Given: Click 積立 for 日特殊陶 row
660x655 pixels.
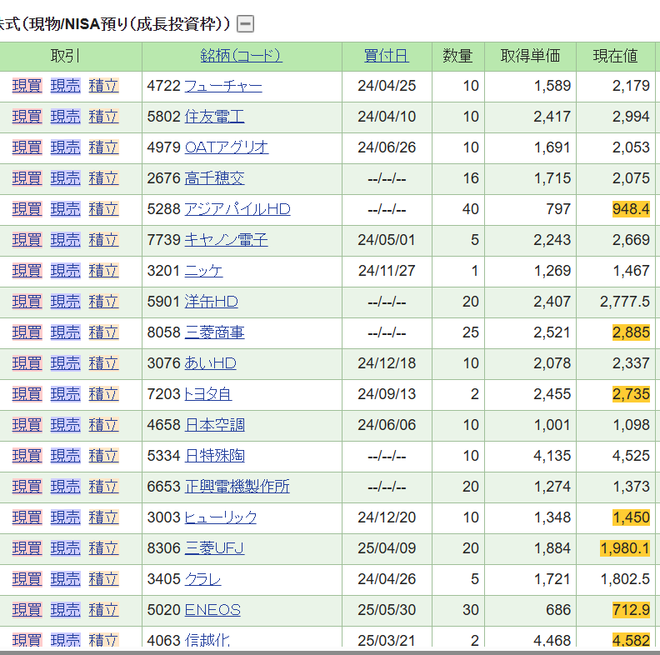Looking at the screenshot, I should click(103, 456).
